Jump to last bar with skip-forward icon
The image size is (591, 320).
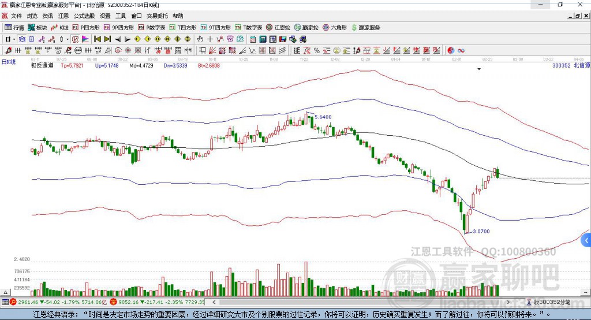[x=107, y=39]
